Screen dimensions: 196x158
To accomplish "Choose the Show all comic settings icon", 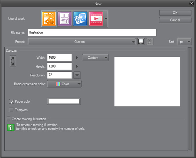I will pos(80,18).
